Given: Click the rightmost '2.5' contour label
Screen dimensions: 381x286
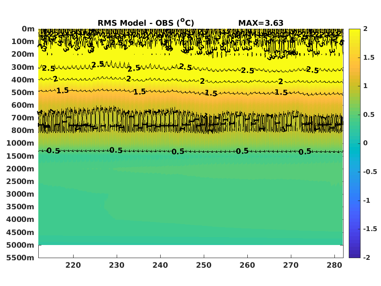Looking at the screenshot, I should tap(313, 70).
